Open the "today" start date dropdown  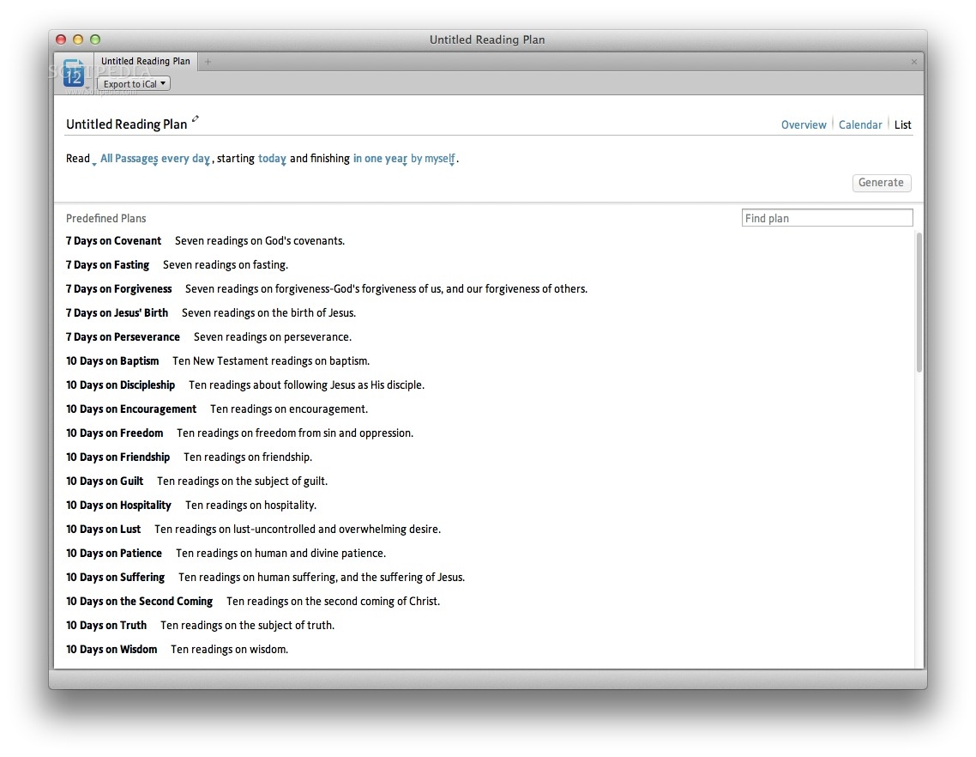click(273, 158)
